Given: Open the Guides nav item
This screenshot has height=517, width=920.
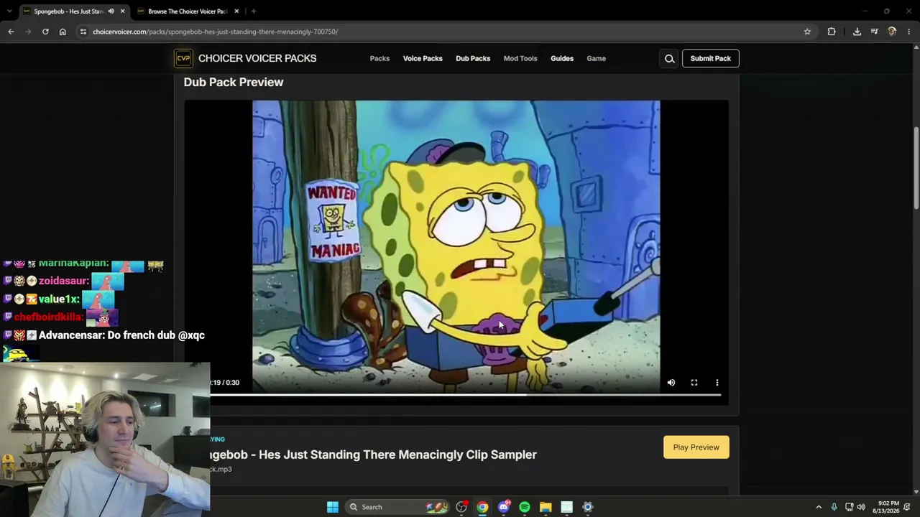Looking at the screenshot, I should point(562,59).
